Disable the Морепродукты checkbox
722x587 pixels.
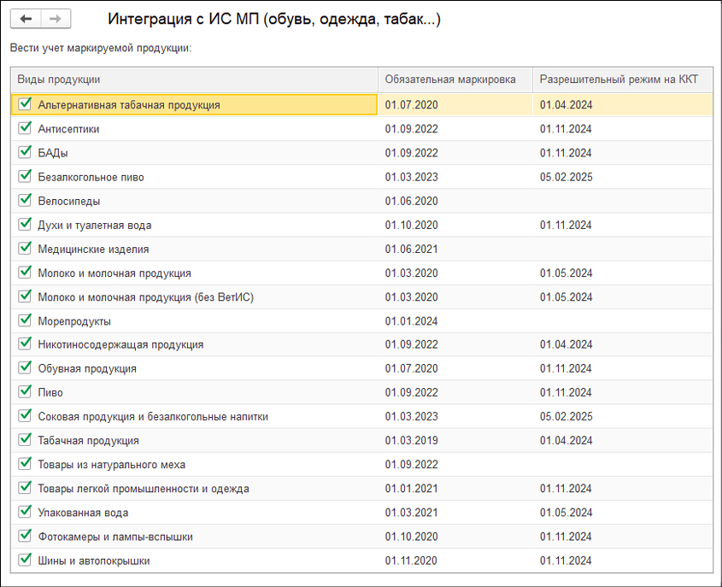(x=25, y=320)
